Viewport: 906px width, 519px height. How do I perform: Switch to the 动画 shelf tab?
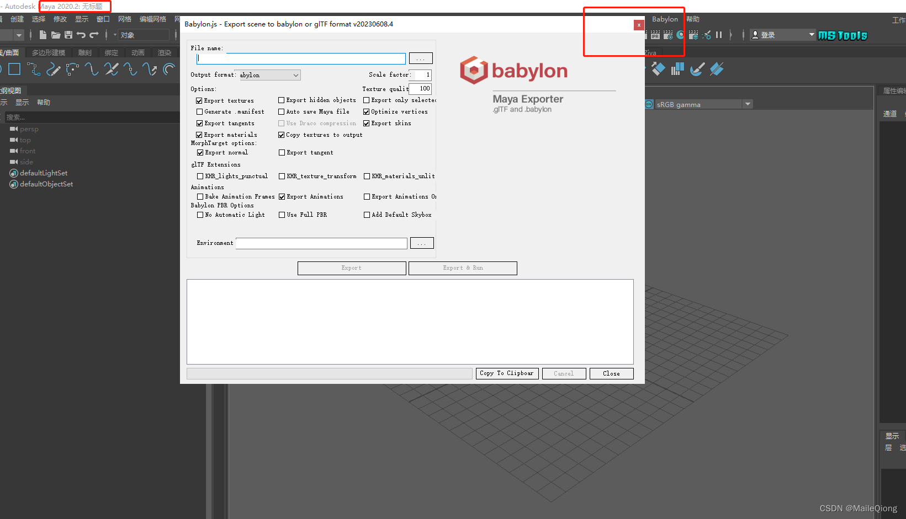pyautogui.click(x=138, y=53)
